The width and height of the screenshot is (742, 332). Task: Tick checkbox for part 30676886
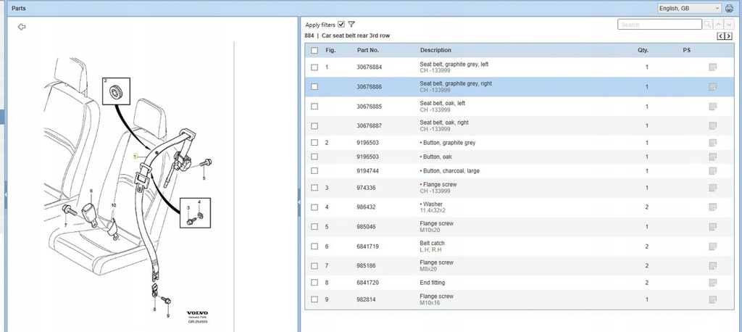[314, 87]
